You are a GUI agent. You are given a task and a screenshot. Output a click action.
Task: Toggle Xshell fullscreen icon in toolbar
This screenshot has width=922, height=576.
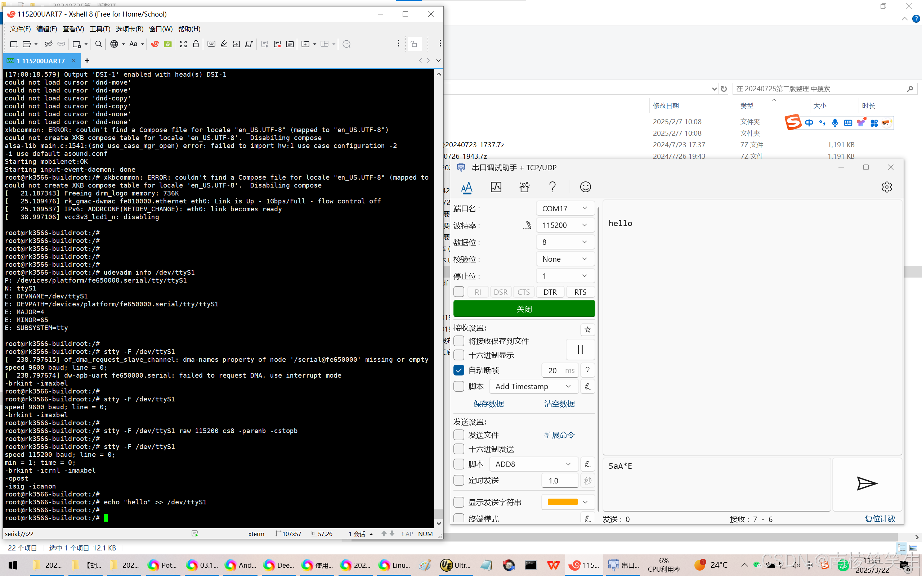point(183,44)
